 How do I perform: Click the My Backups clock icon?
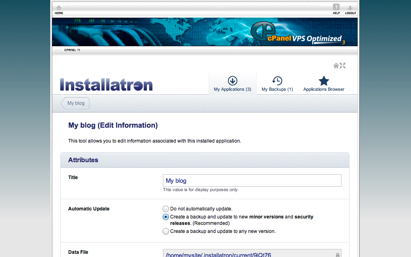click(x=277, y=81)
